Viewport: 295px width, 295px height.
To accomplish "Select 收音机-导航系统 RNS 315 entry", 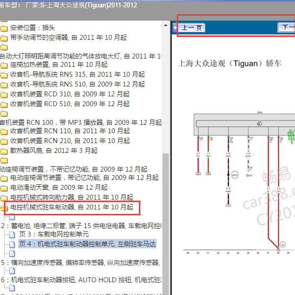I will pyautogui.click(x=78, y=74).
